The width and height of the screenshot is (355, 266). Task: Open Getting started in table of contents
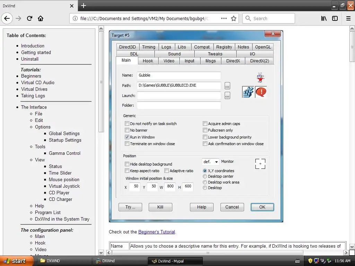point(36,53)
